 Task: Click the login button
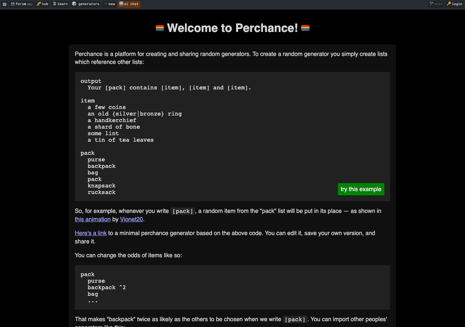pyautogui.click(x=455, y=4)
